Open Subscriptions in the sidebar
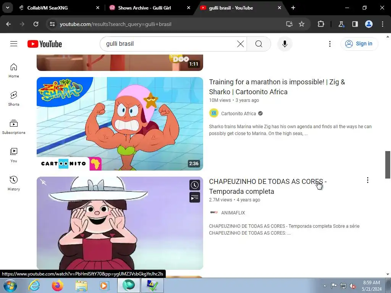This screenshot has height=293, width=391. [x=14, y=127]
